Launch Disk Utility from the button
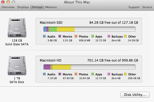This screenshot has height=102, width=154. (135, 95)
